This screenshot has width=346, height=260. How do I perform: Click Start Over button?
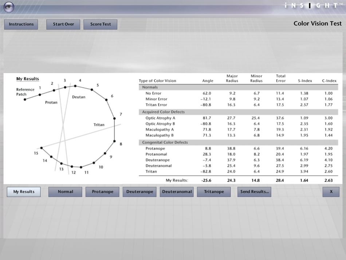click(x=63, y=24)
